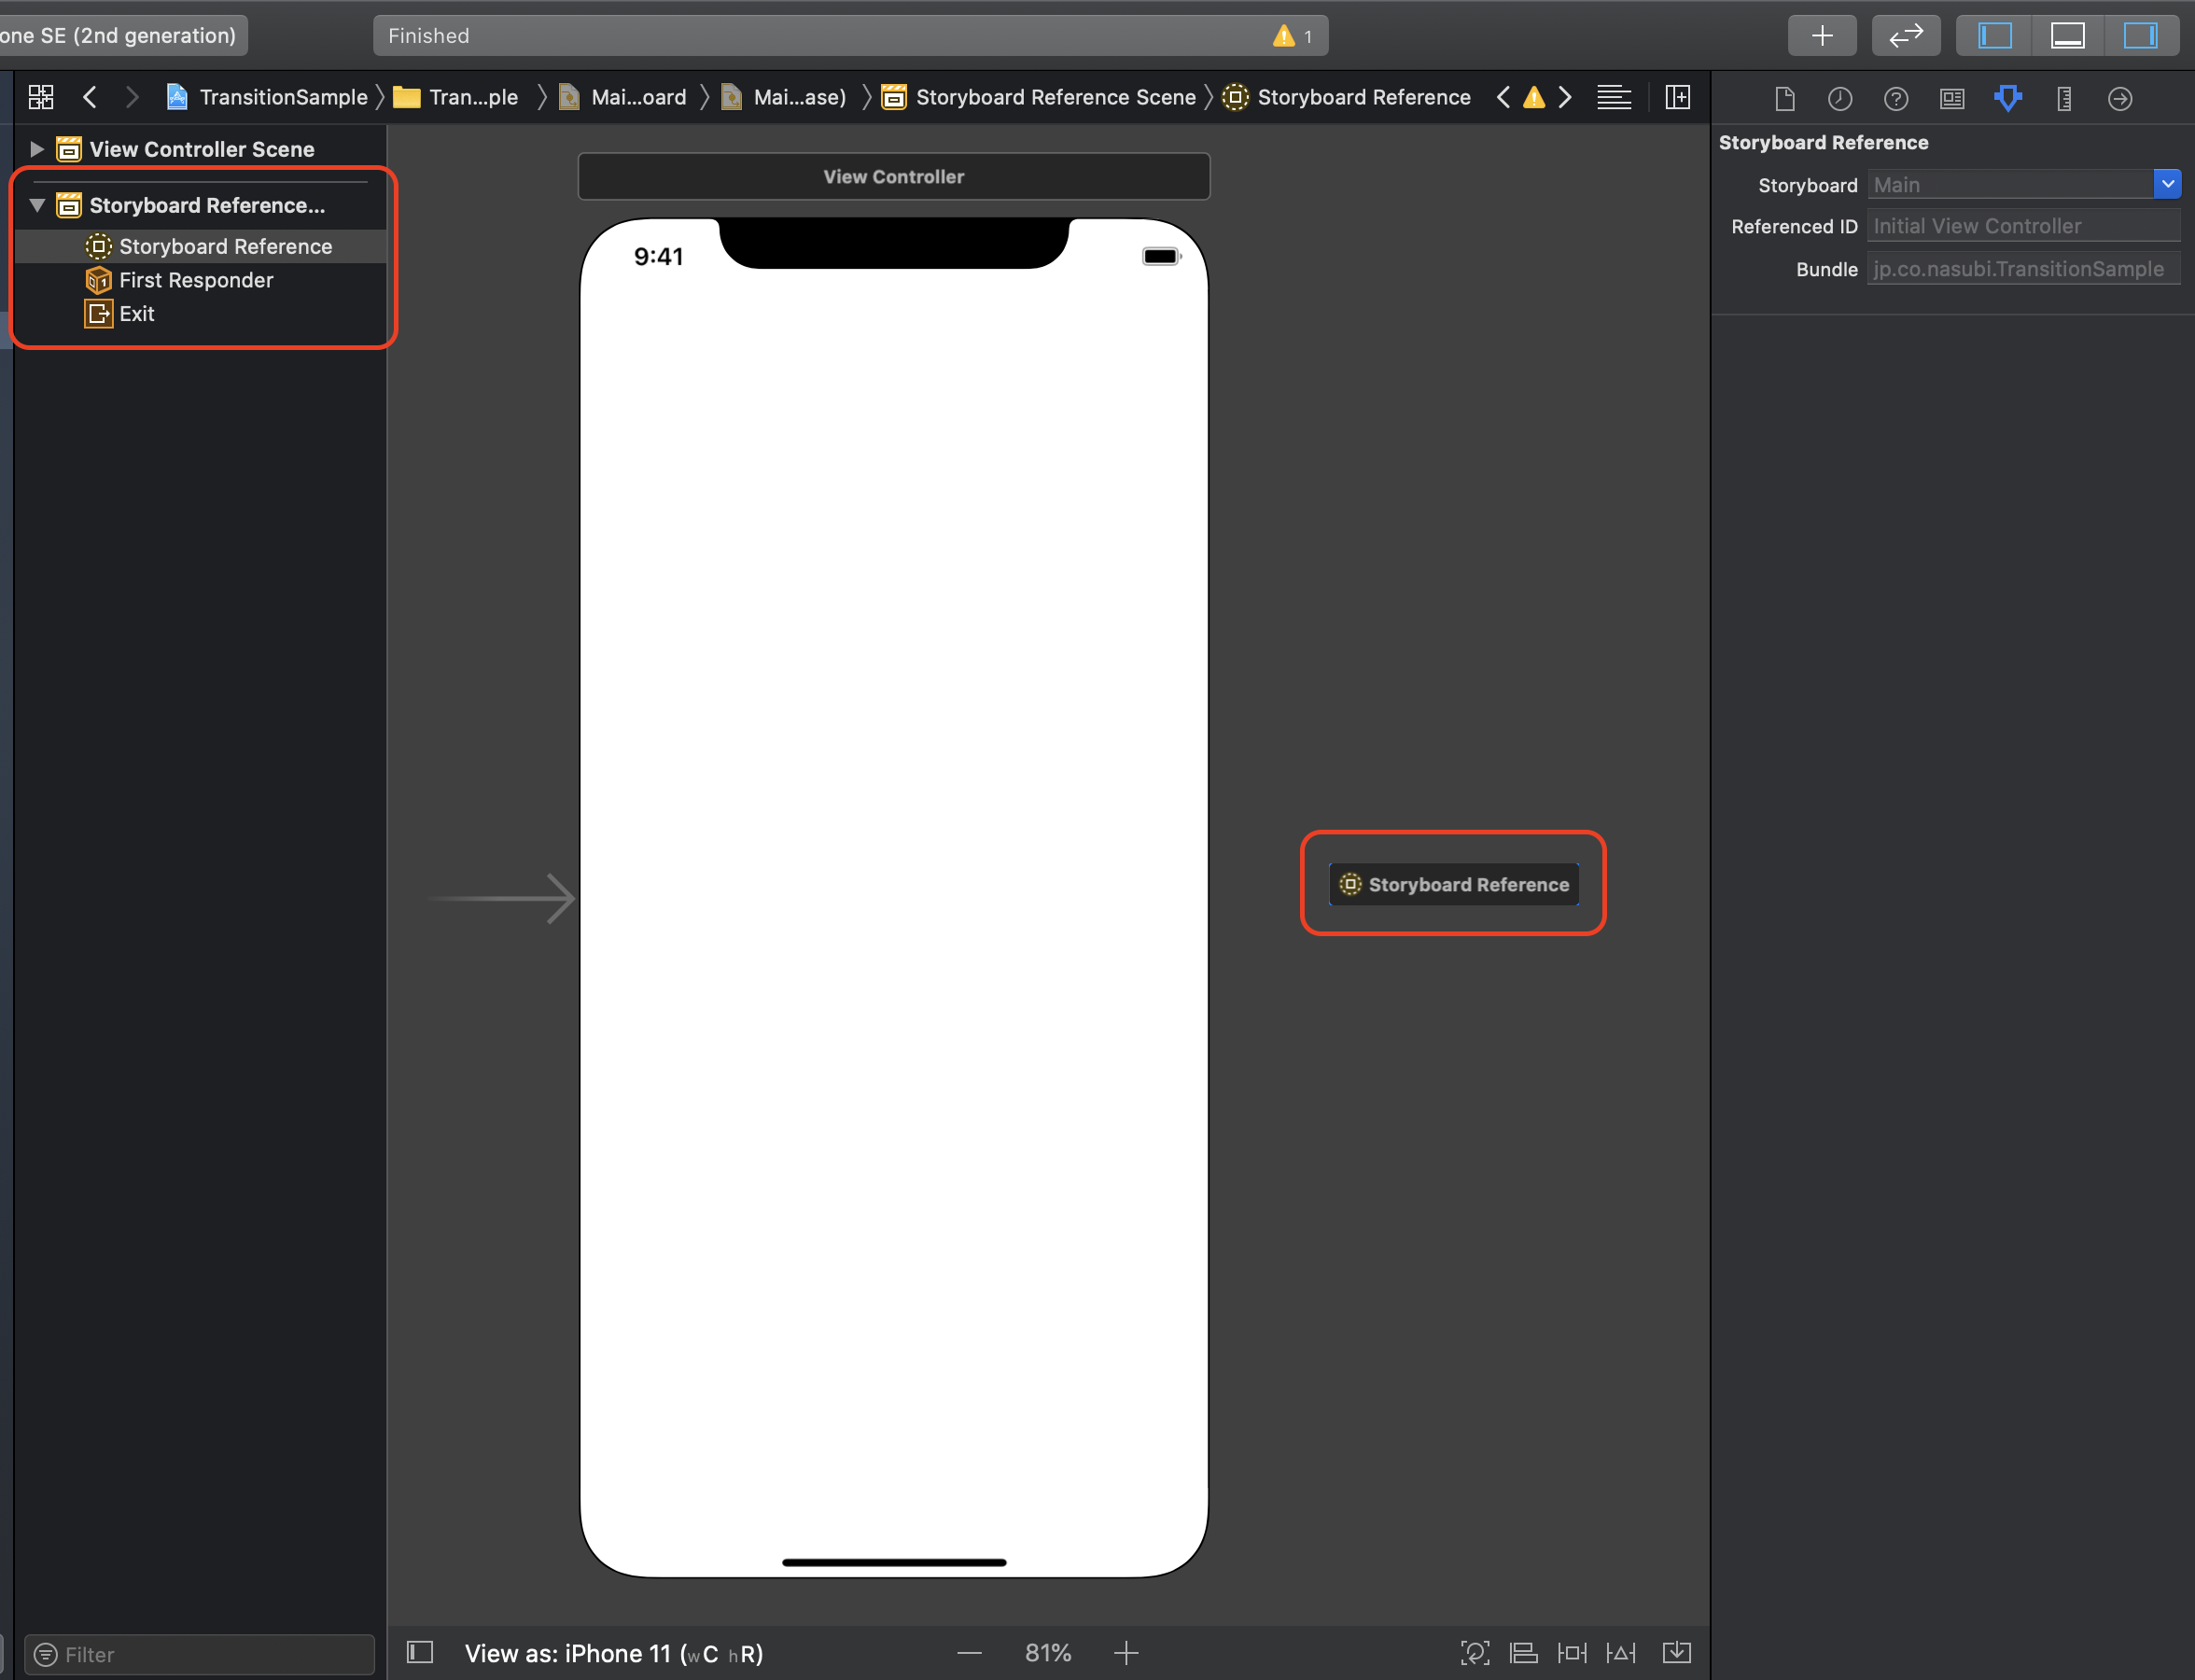Viewport: 2195px width, 1680px height.
Task: Open the Align constraints menu
Action: tap(1523, 1653)
